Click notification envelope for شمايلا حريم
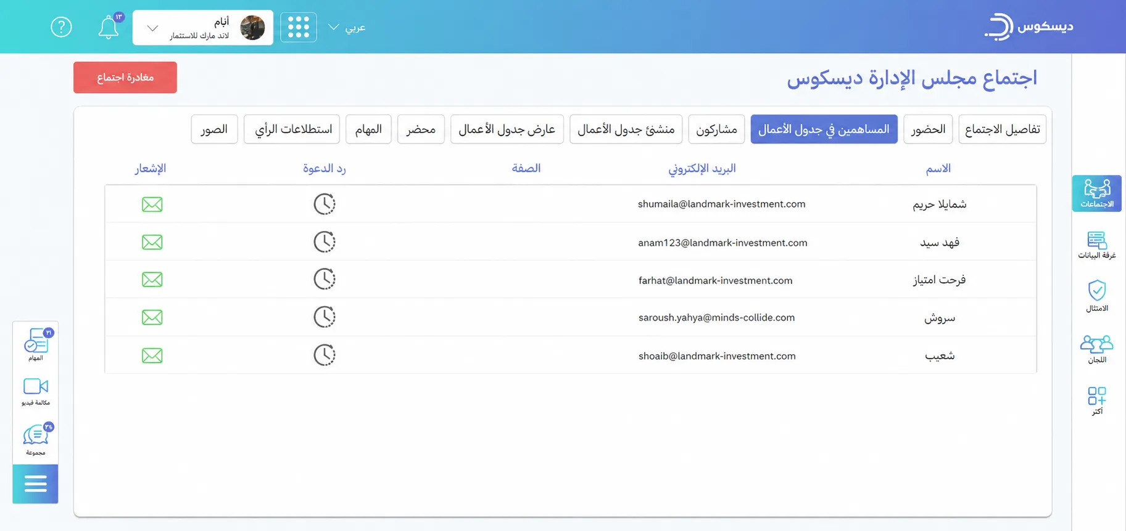The height and width of the screenshot is (531, 1126). [x=152, y=205]
